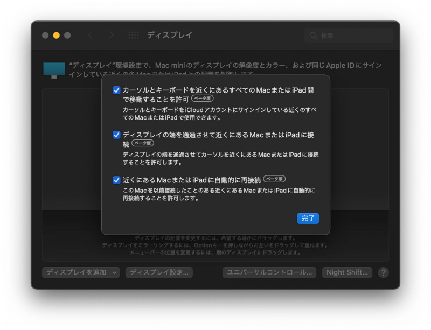Click the ベータ版 badge on the first option
This screenshot has width=431, height=330.
click(x=203, y=99)
